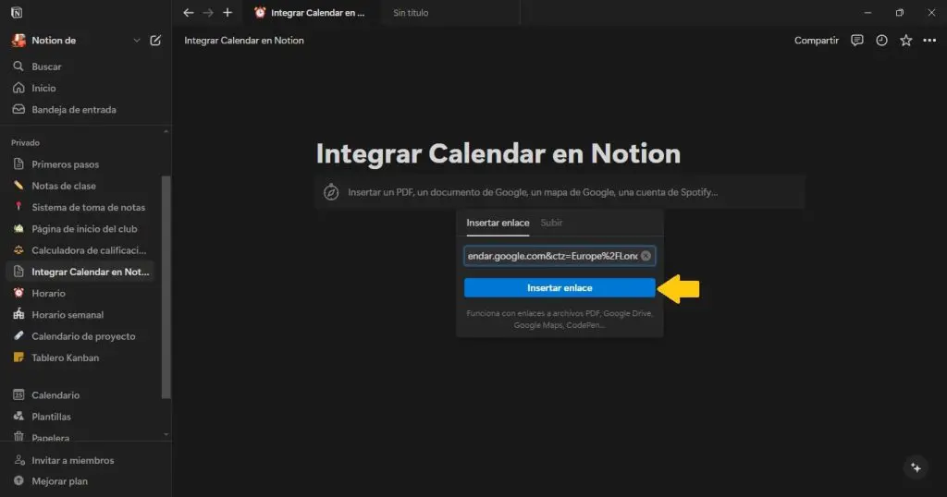Go forward with the right arrow
The width and height of the screenshot is (947, 497).
click(x=208, y=13)
